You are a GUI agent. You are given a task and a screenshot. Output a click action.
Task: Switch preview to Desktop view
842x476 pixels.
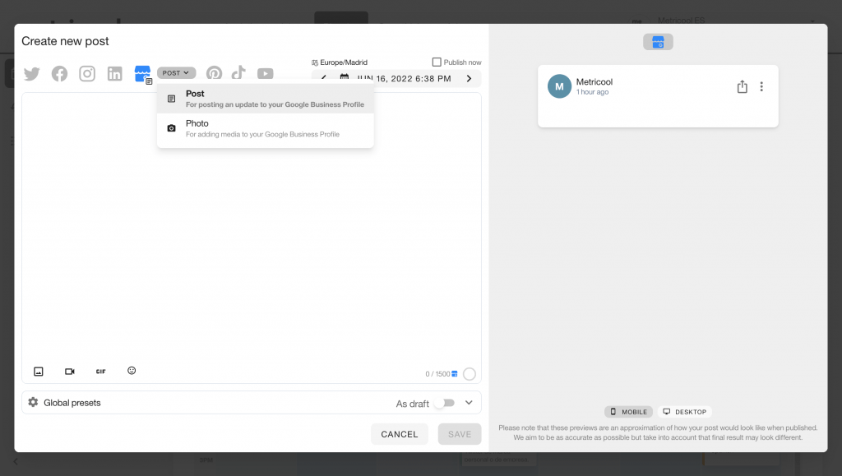tap(685, 412)
